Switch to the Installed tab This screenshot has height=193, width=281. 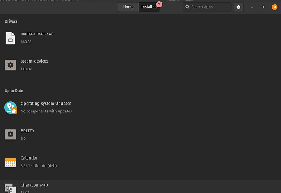[x=149, y=7]
